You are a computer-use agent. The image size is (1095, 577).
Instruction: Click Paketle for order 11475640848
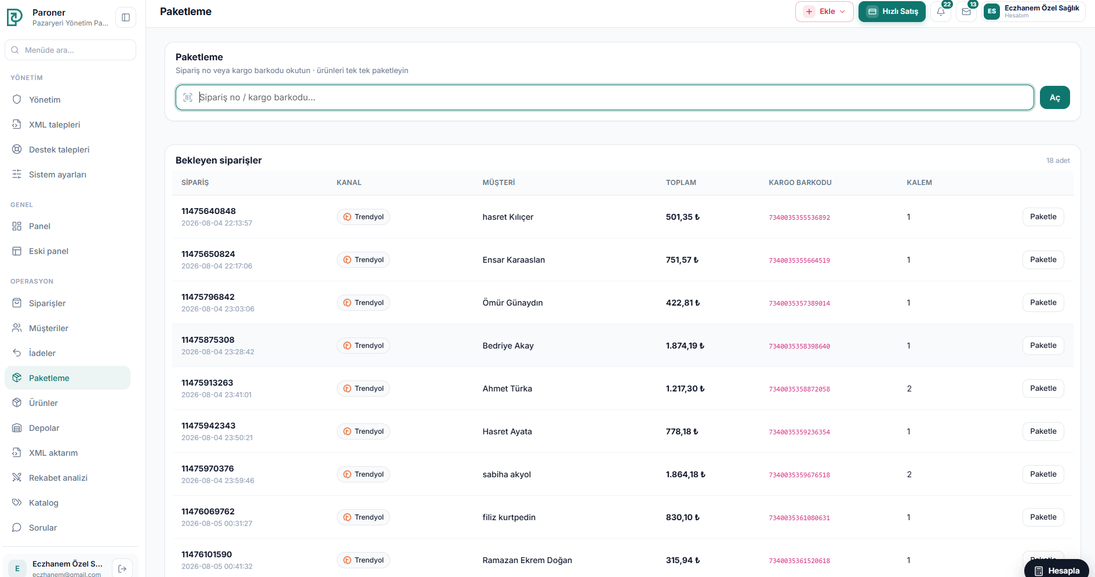tap(1043, 217)
